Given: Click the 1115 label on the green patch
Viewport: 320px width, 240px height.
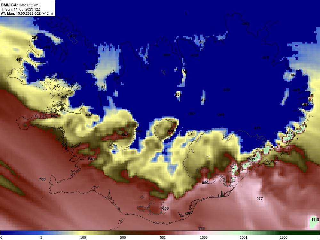Looking at the screenshot, I should click(315, 220).
